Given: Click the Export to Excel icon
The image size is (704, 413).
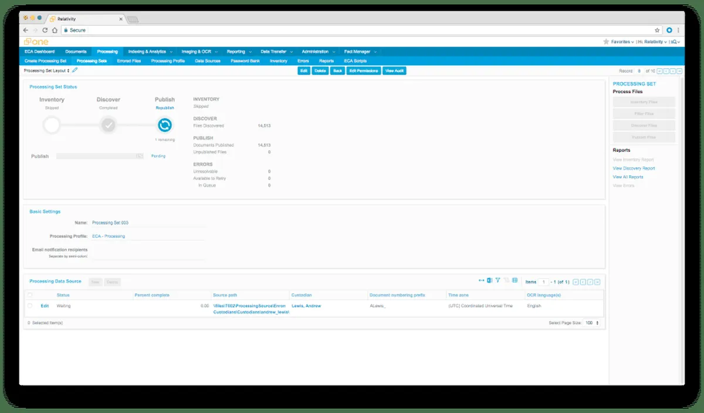Looking at the screenshot, I should (x=489, y=280).
